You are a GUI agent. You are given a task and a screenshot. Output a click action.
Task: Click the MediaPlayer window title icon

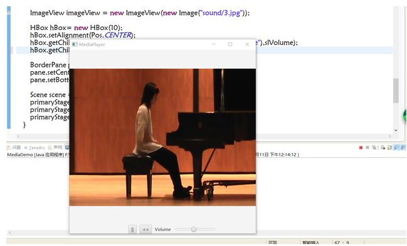(x=75, y=44)
